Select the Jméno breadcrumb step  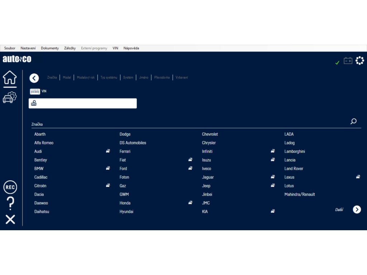coord(144,77)
